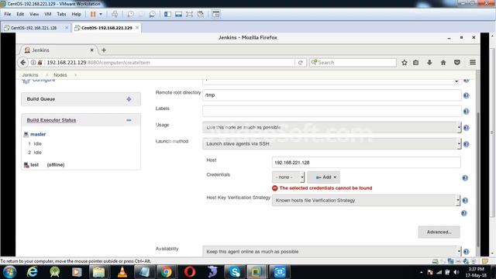Show help for Availability field

click(x=466, y=252)
